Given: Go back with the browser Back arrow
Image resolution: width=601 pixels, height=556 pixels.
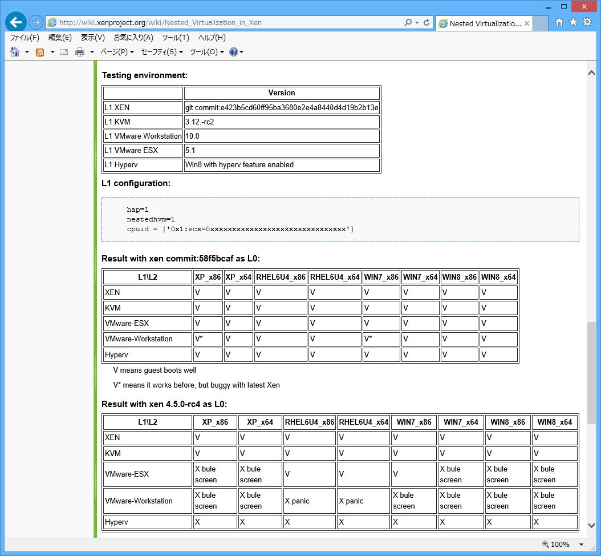Looking at the screenshot, I should (x=16, y=22).
